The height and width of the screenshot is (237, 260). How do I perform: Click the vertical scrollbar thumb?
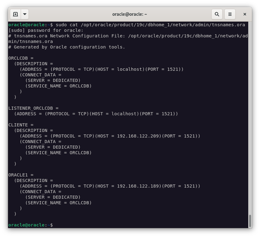250,221
